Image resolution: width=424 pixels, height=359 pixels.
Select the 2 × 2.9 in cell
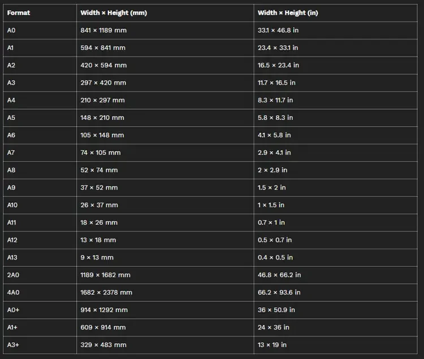point(272,170)
